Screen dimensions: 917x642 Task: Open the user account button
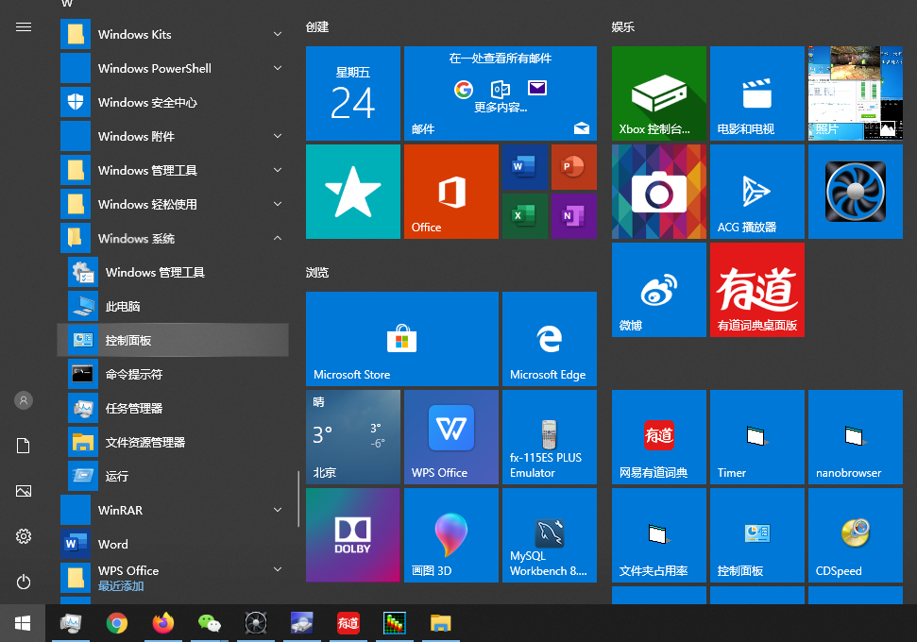(x=24, y=400)
